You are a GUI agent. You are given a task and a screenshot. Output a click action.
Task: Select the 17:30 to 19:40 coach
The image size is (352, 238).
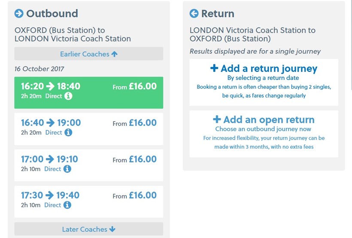(x=89, y=201)
